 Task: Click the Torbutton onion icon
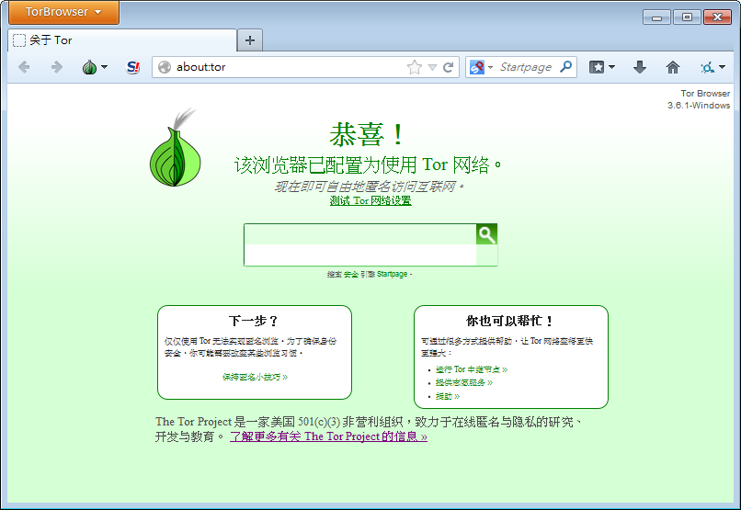point(89,67)
